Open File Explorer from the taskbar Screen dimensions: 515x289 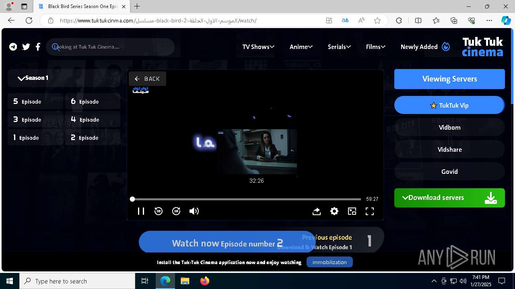tap(185, 281)
